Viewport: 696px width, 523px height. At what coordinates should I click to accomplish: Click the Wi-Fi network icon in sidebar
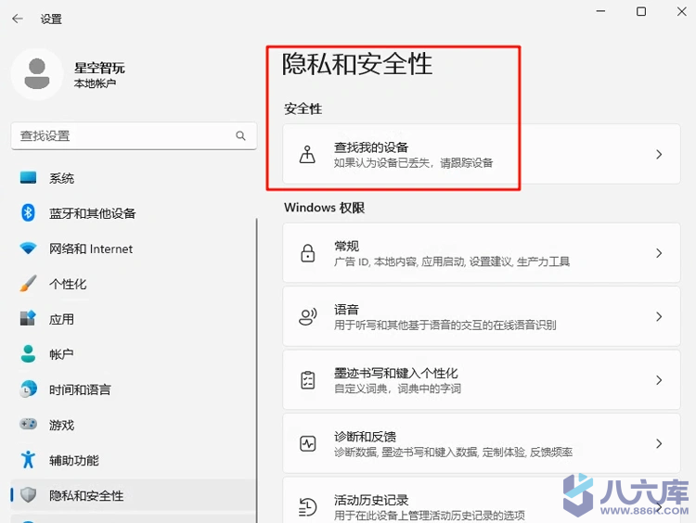pos(29,248)
